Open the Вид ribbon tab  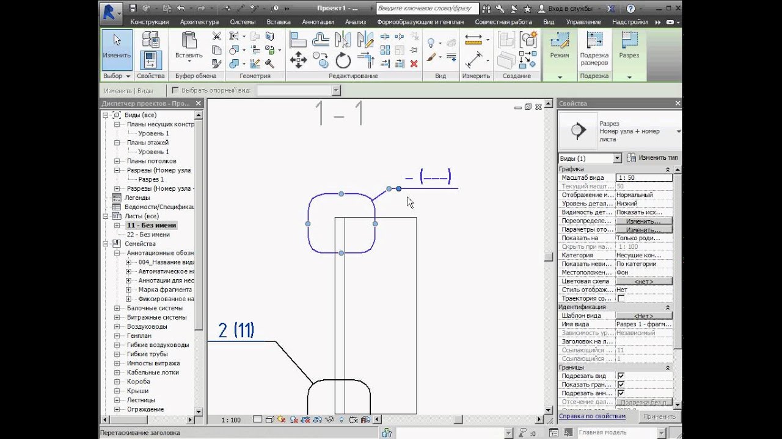point(549,22)
